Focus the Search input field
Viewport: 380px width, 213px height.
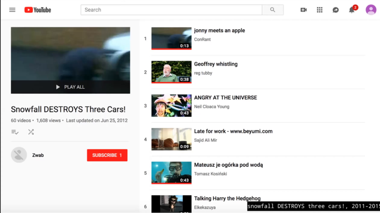pos(171,10)
